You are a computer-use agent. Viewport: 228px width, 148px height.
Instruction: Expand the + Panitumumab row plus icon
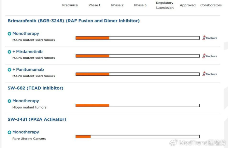9,70
